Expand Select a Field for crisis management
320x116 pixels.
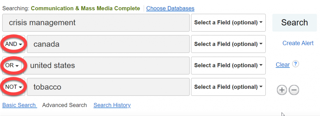(x=228, y=23)
